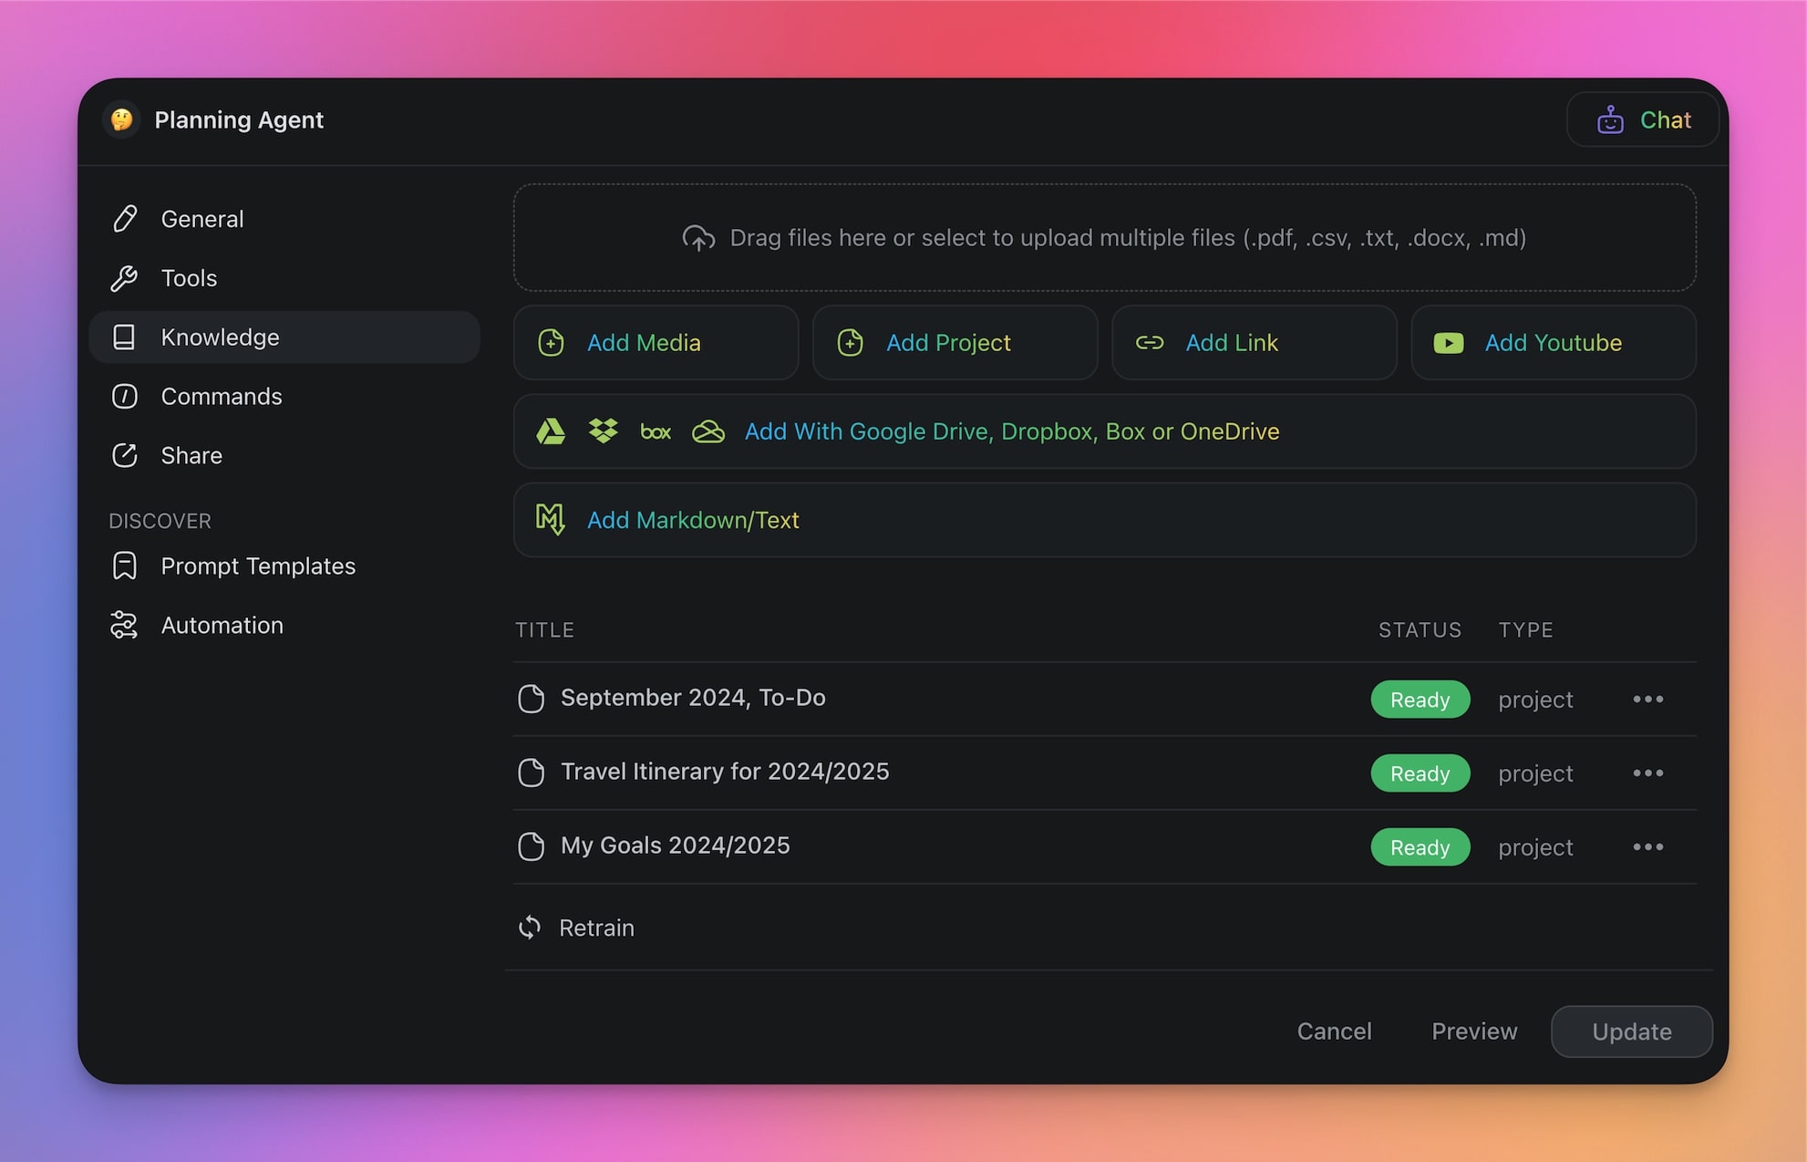This screenshot has height=1162, width=1807.
Task: Click the Update button
Action: 1631,1032
